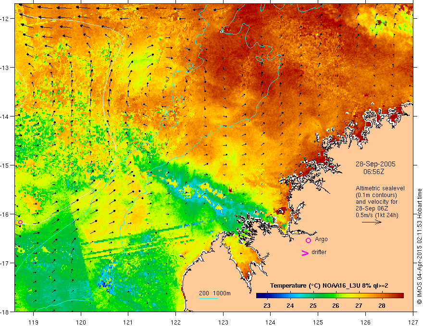The image size is (423, 326).
Task: Click the longitude label 126
Action: 365,322
